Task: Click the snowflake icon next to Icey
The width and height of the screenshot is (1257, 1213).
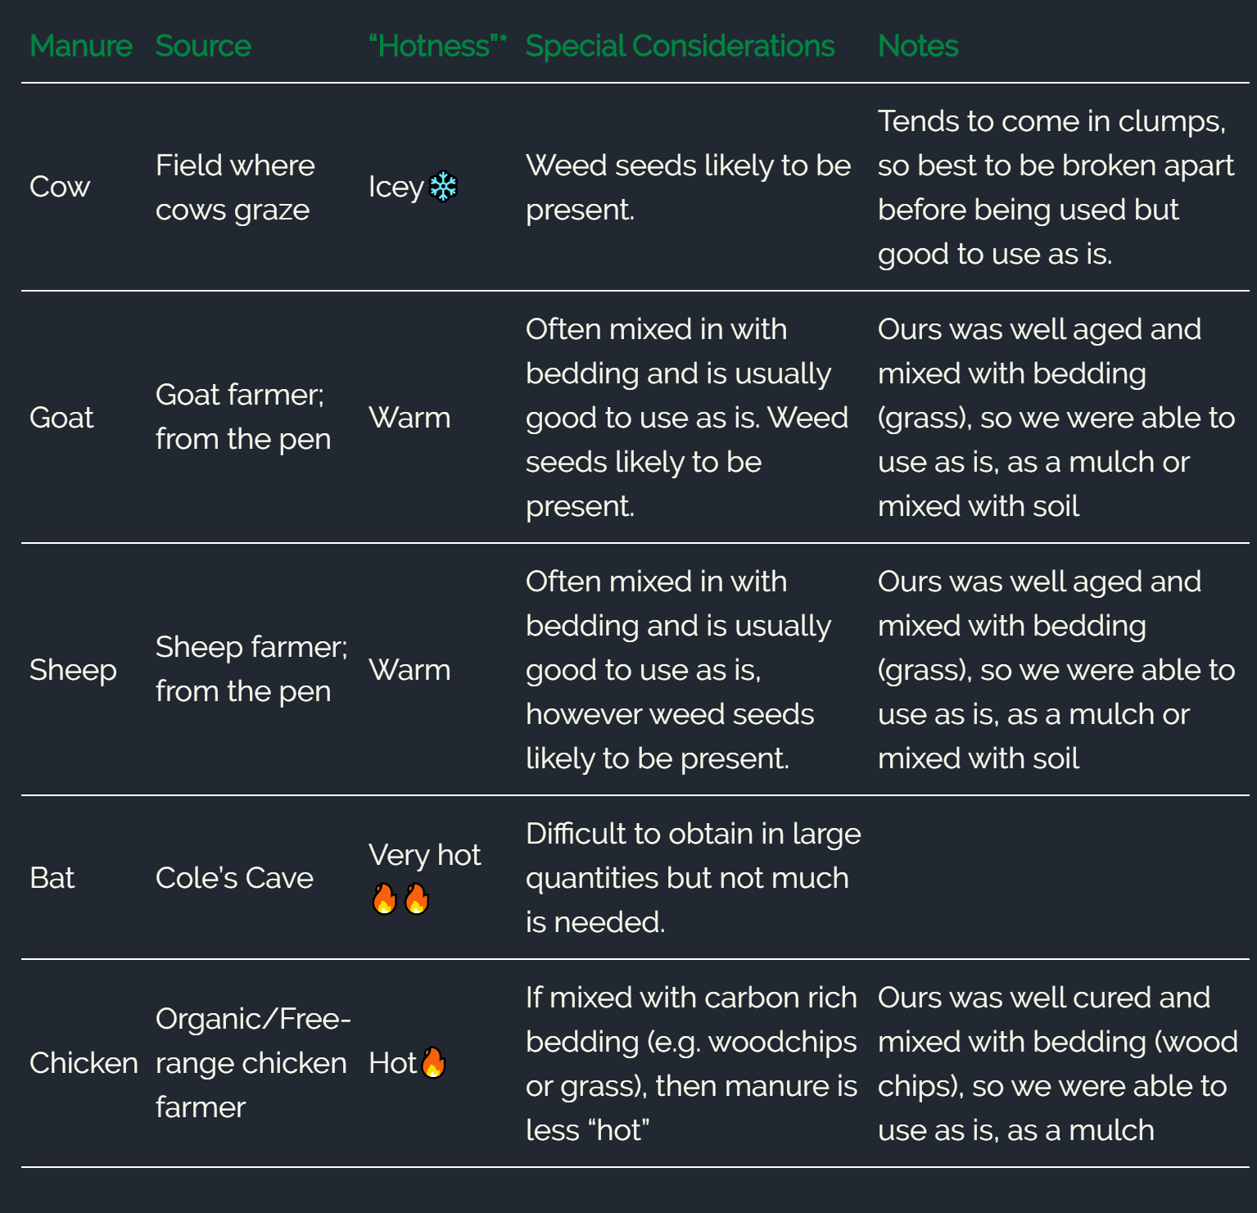Action: pos(443,187)
